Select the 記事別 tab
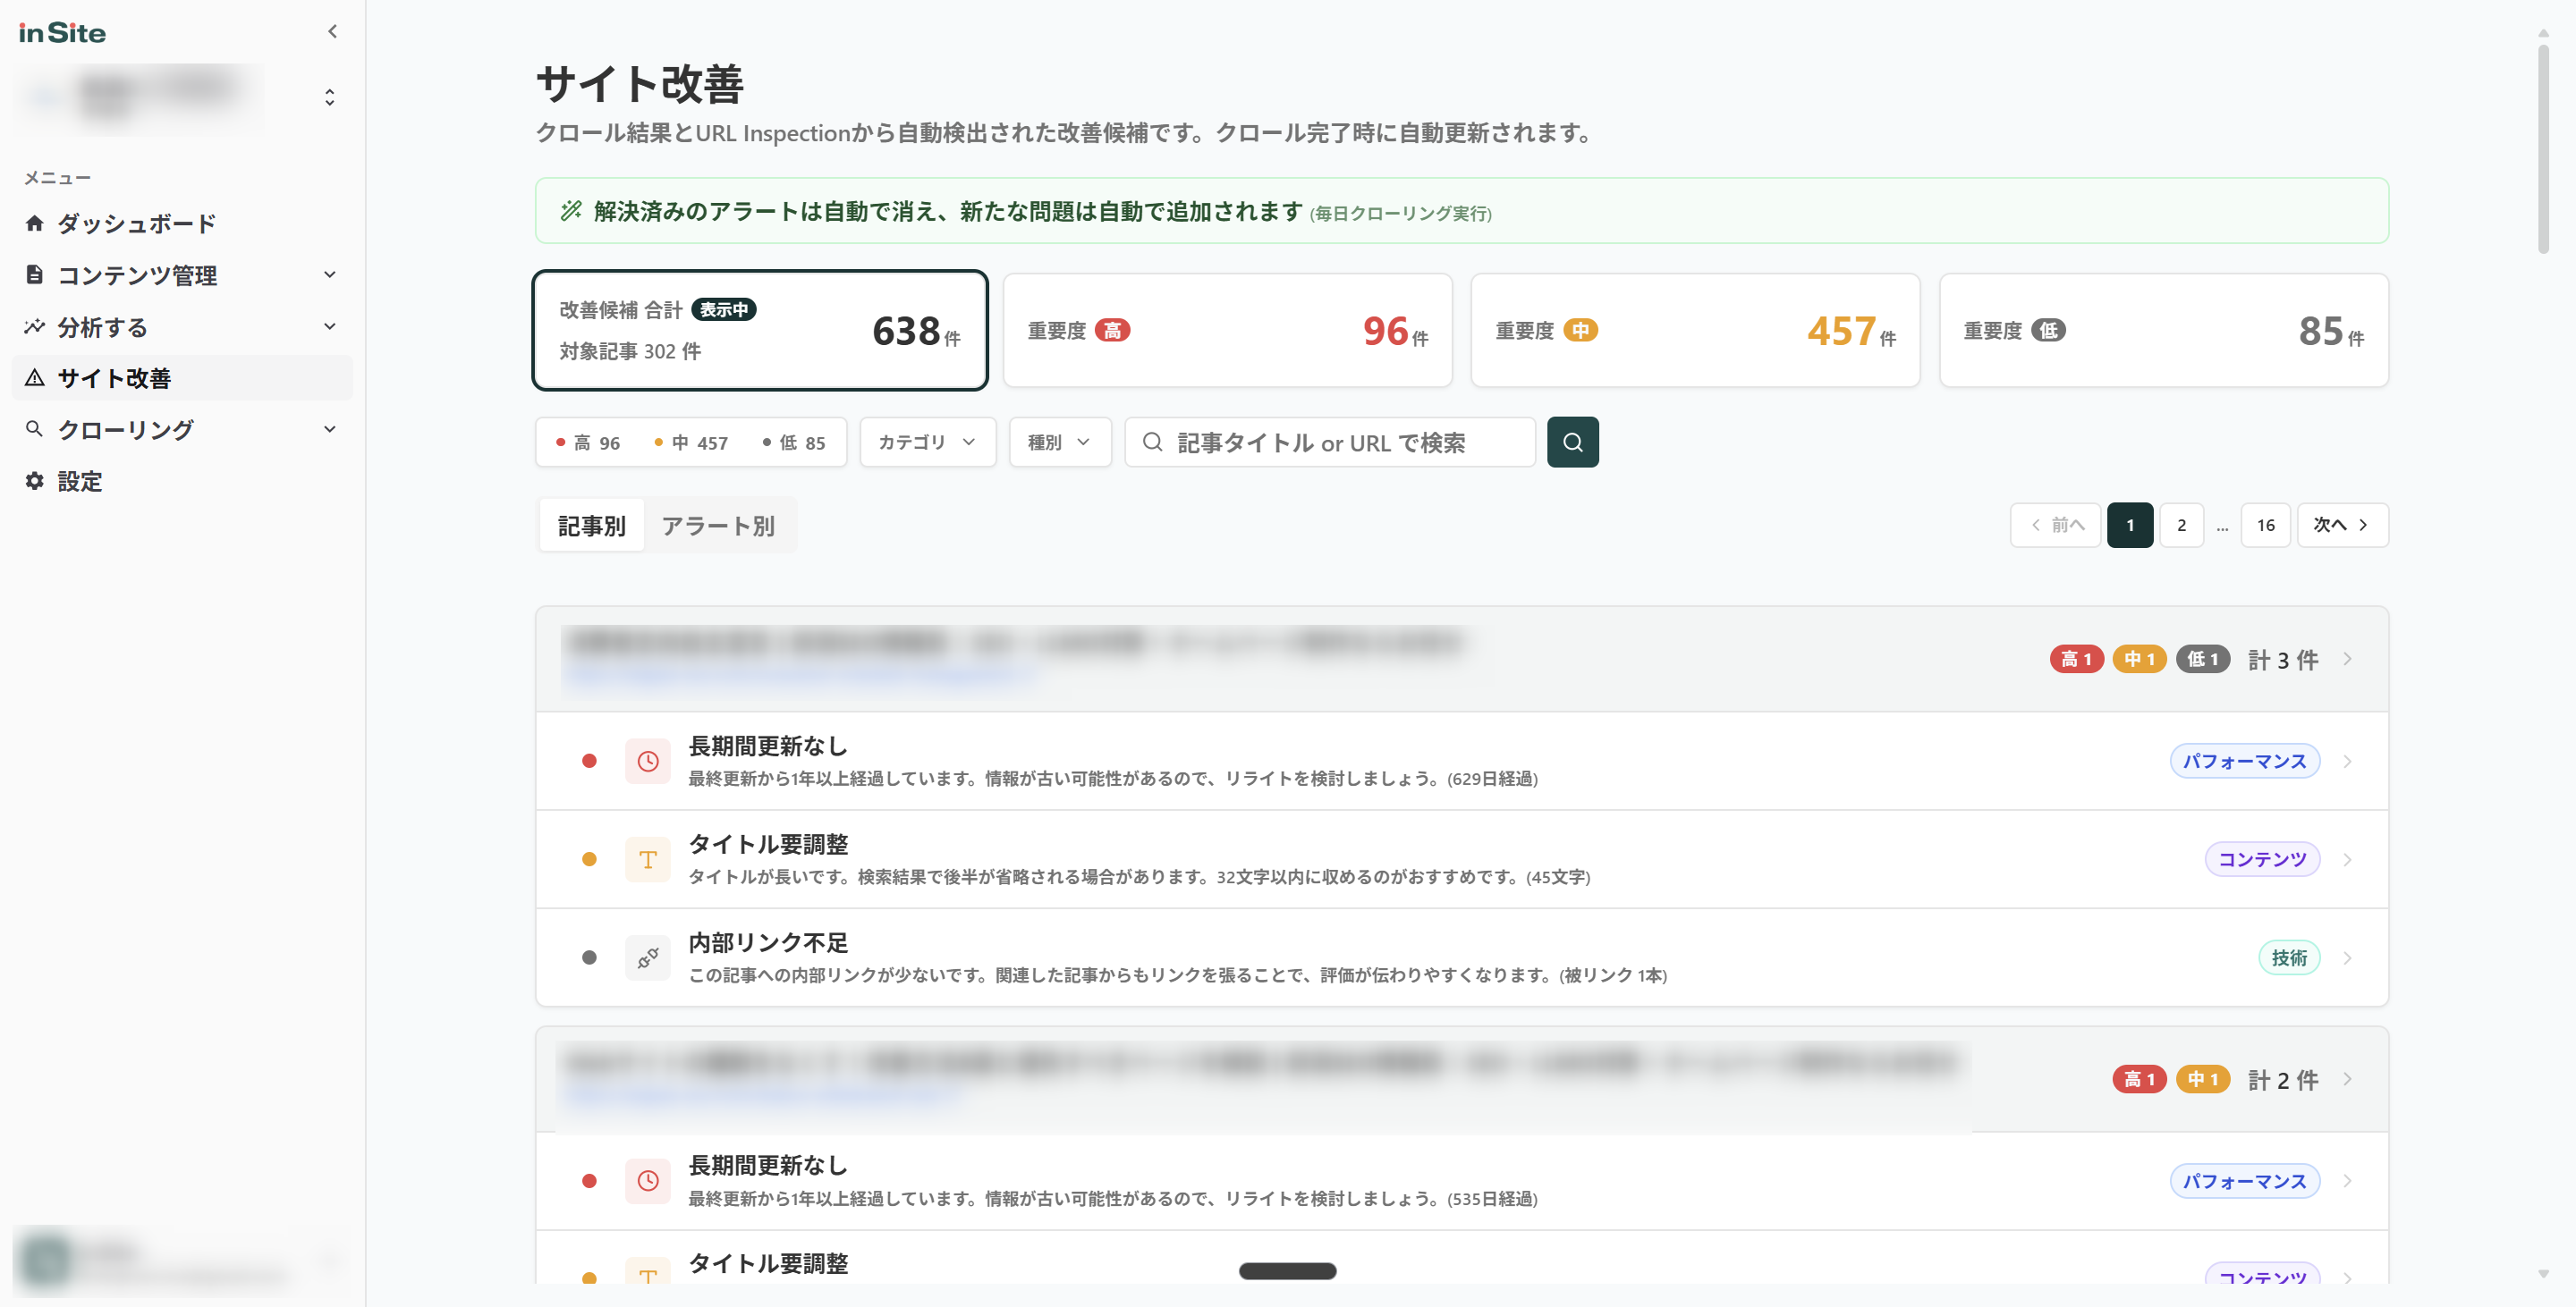Screen dimensions: 2576x1307 590,525
